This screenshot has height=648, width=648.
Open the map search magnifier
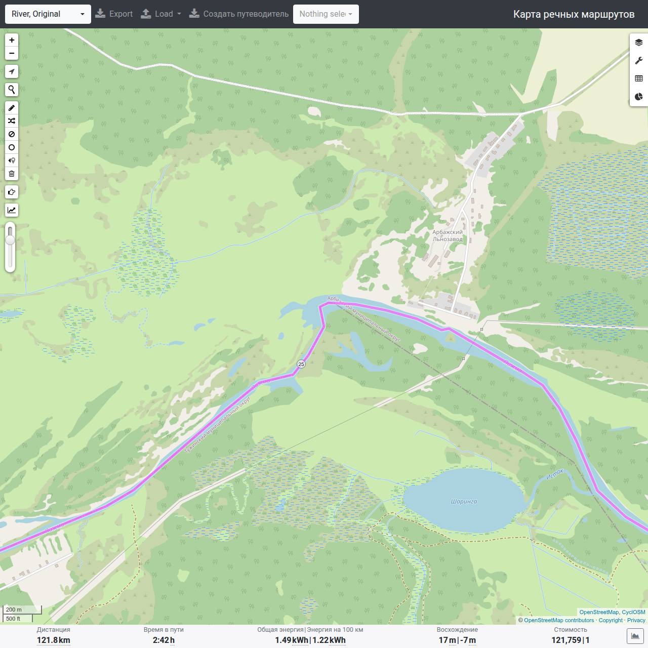(12, 90)
